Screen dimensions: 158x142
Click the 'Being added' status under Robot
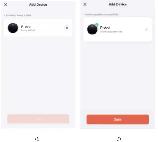point(28,30)
